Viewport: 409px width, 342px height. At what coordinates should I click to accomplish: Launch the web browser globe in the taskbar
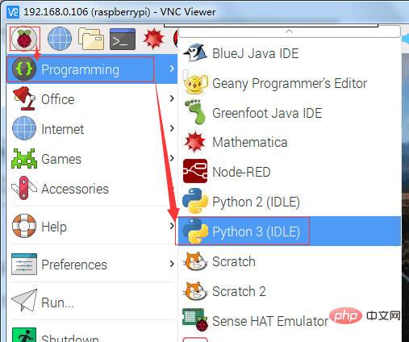(60, 39)
